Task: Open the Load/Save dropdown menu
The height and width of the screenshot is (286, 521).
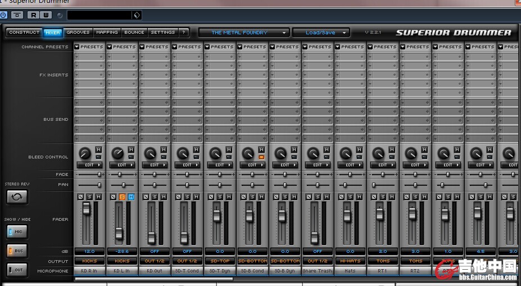Action: point(321,33)
